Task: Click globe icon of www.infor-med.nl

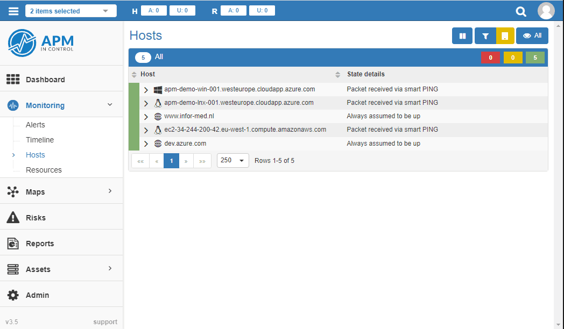Action: [x=158, y=116]
